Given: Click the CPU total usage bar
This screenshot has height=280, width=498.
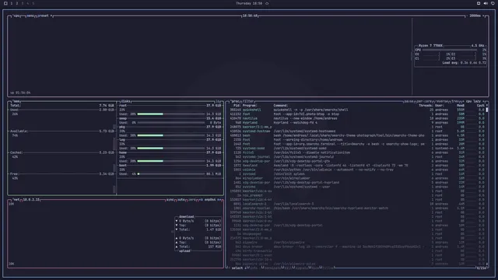Looking at the screenshot, I should click(x=450, y=50).
